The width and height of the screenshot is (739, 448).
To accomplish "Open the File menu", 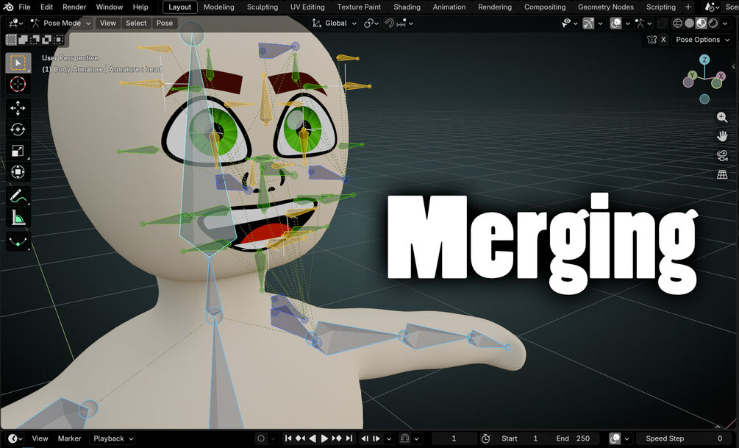I will click(x=24, y=7).
